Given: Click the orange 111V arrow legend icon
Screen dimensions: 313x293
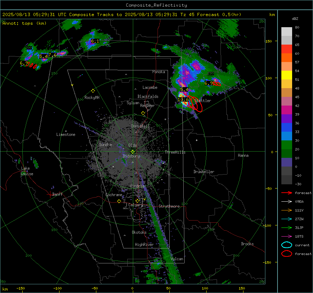Looking at the screenshot, I should pyautogui.click(x=287, y=210).
